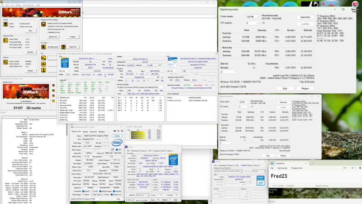Viewport: 362px width, 204px height.
Task: Click the Iris Pro Graphics logo in HWiNFO
Action: (172, 63)
